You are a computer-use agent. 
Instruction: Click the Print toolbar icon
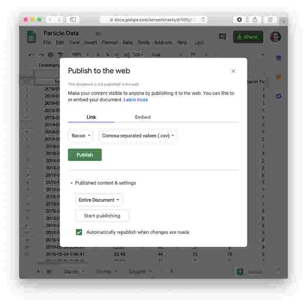[x=51, y=55]
